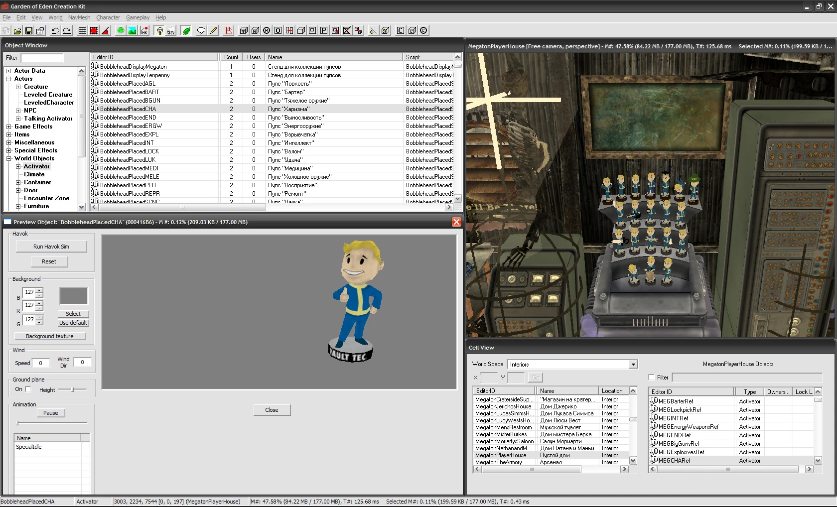Click the Select background color button
Image resolution: width=837 pixels, height=507 pixels.
click(x=73, y=314)
